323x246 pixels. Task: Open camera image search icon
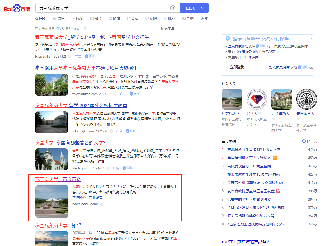pyautogui.click(x=173, y=8)
